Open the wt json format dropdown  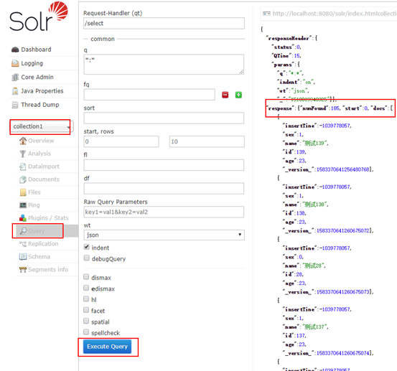pyautogui.click(x=164, y=235)
